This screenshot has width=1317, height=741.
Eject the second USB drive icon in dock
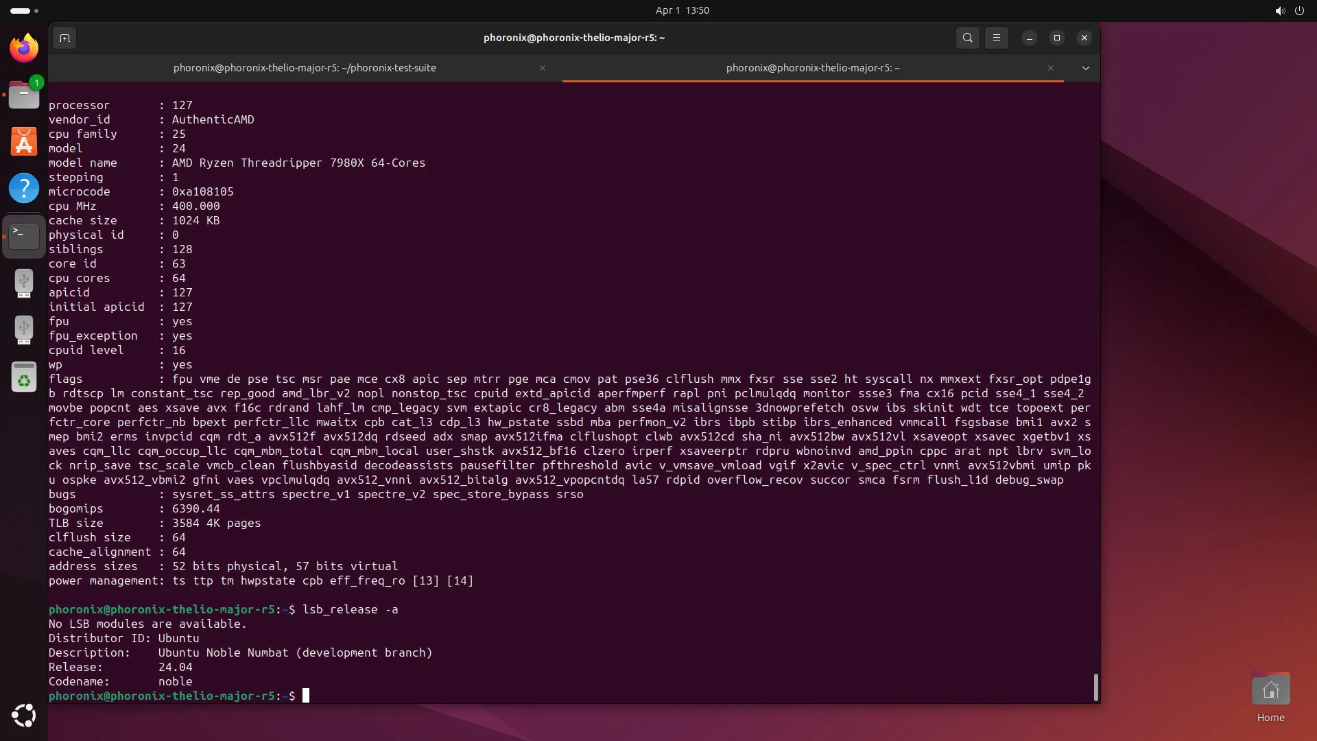coord(24,330)
